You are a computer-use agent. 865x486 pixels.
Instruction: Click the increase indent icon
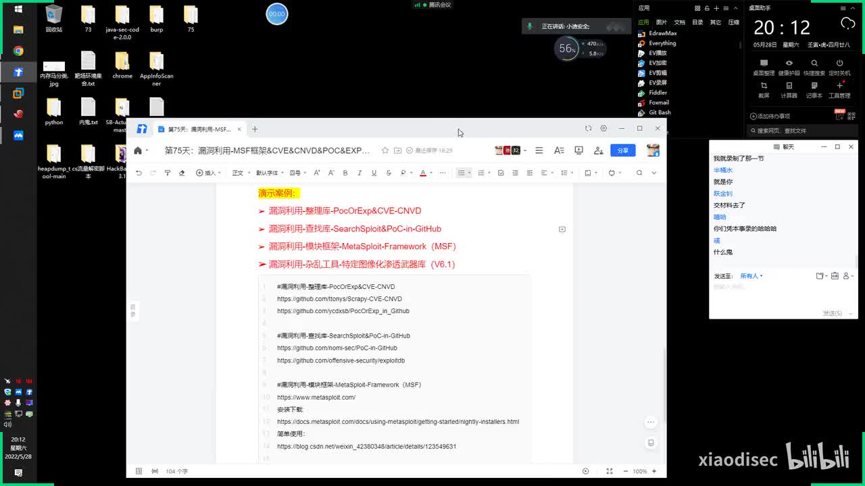tap(529, 173)
